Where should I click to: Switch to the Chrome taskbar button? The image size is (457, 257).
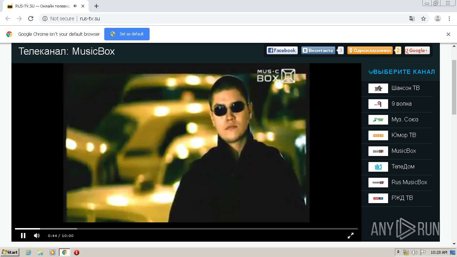tap(64, 252)
